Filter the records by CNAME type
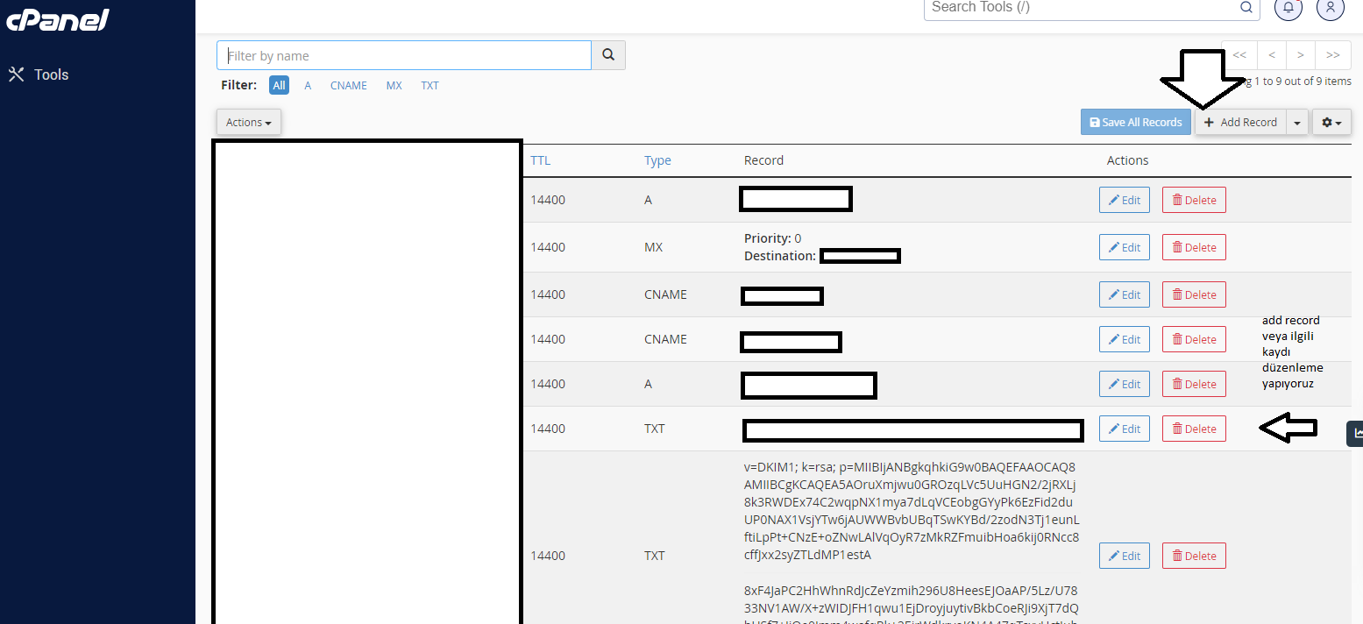This screenshot has height=624, width=1363. [349, 86]
